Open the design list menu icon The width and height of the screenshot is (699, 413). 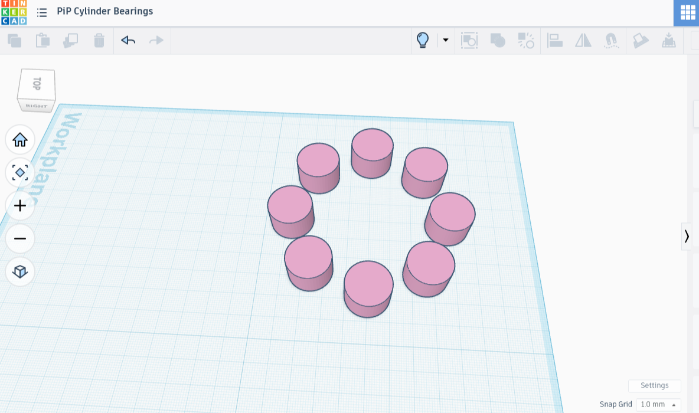(42, 12)
